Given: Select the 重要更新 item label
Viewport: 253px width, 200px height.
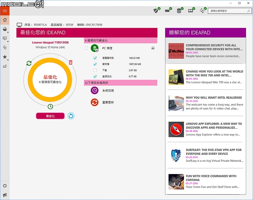Looking at the screenshot, I should (x=108, y=102).
